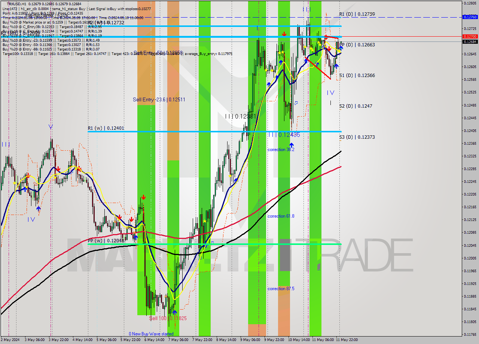Screen dimensions: 479x344
Task: Click the red 0.12700 price tag on axis
Action: (x=470, y=36)
